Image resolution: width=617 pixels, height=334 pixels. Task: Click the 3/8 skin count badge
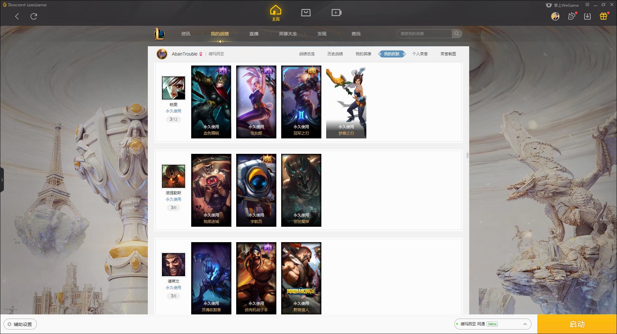coord(174,296)
